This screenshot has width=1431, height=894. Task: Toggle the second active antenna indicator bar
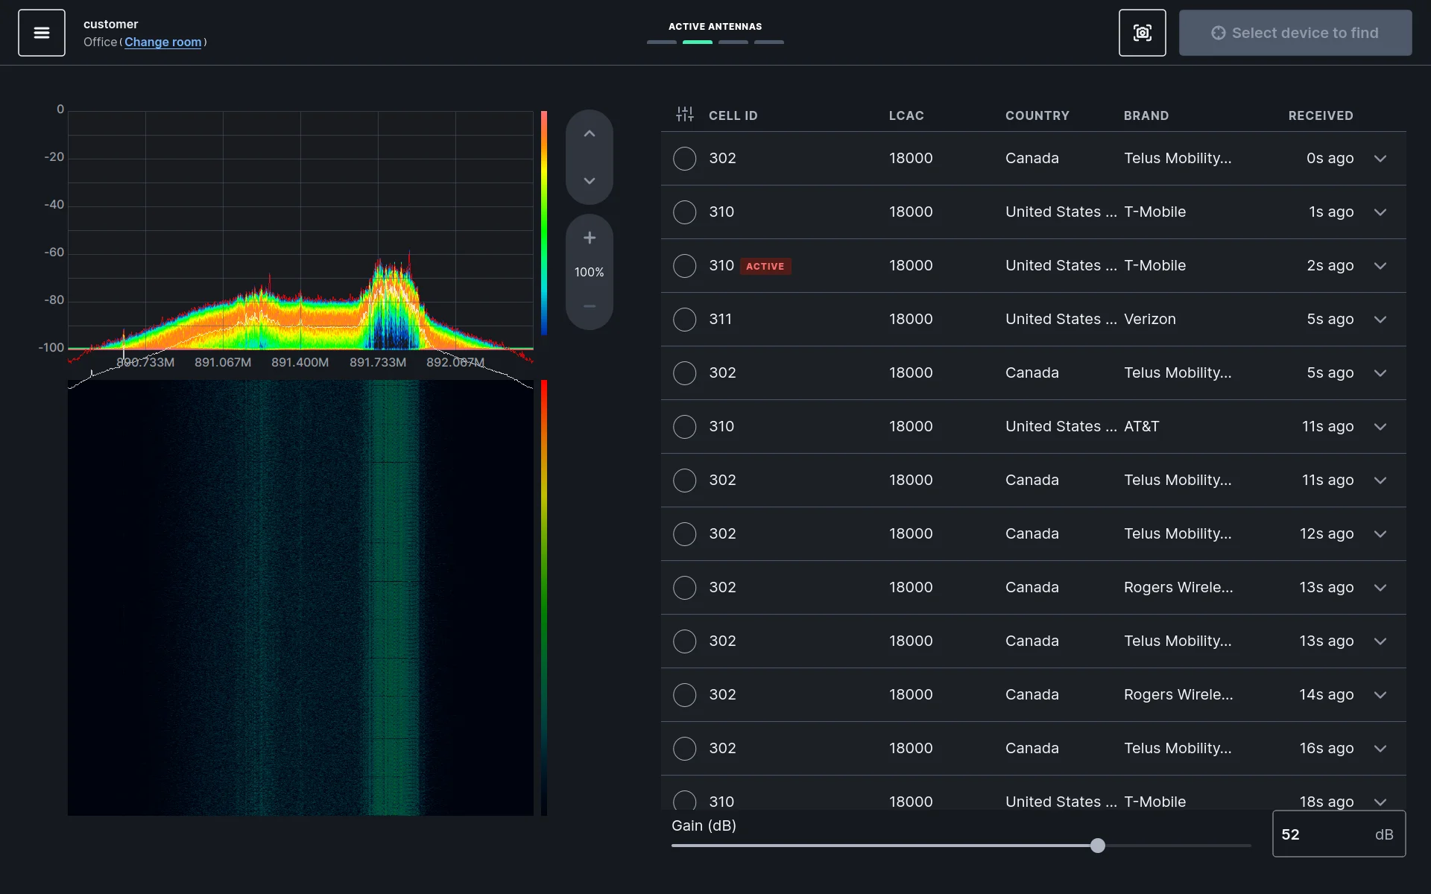pos(697,42)
